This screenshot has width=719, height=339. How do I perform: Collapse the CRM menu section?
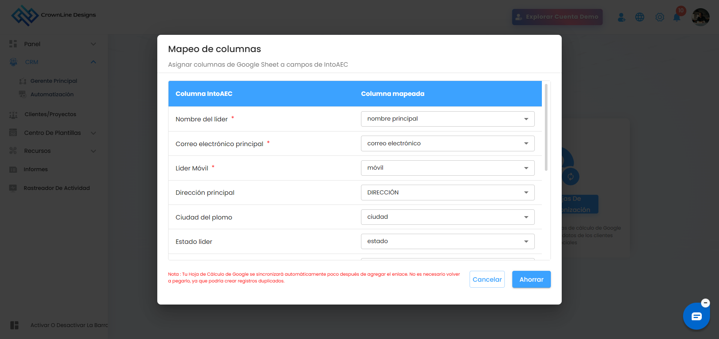(x=93, y=62)
